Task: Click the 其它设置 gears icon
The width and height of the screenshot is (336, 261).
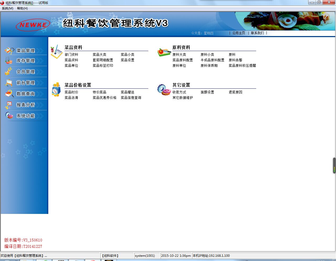Action: pos(164,90)
